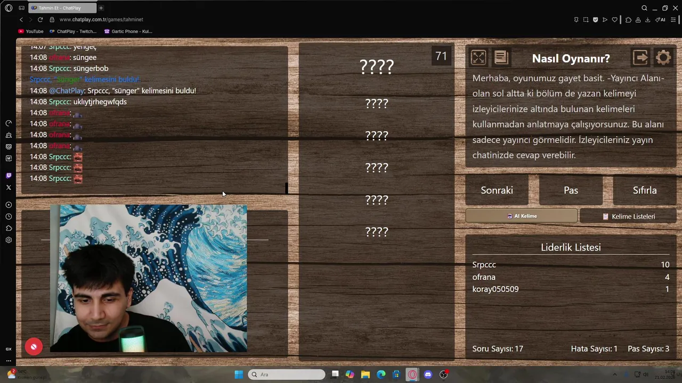Click the chat message 'süngerbob'
Screen dimensions: 682x383
click(x=91, y=69)
